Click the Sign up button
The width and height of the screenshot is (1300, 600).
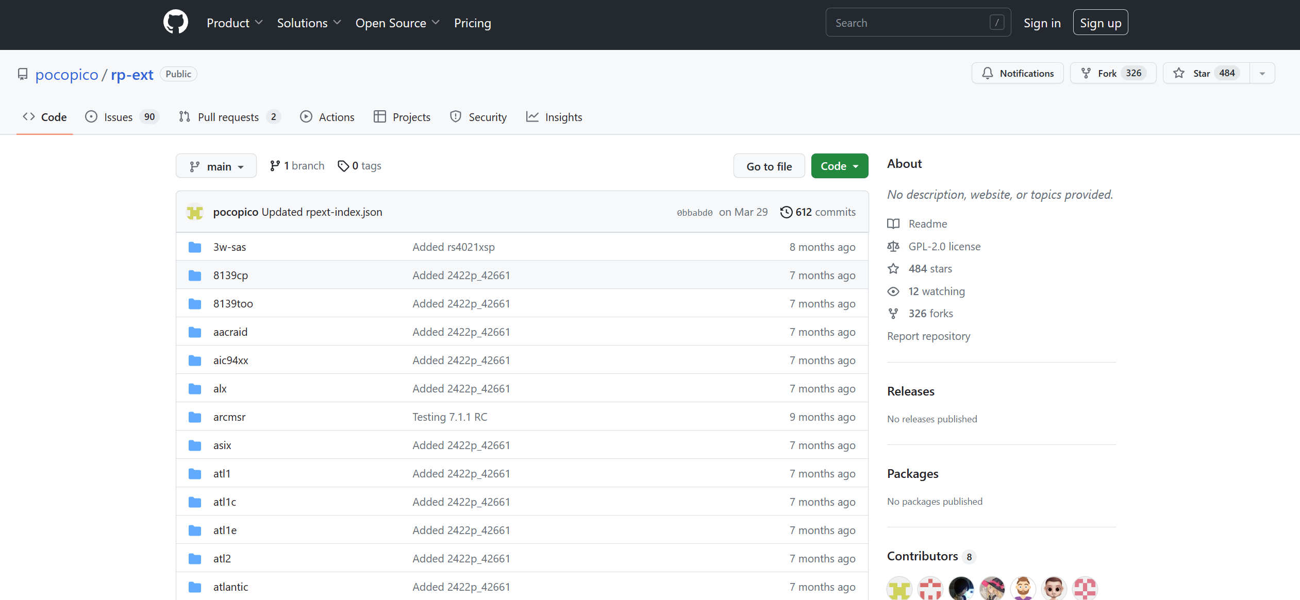[1101, 23]
